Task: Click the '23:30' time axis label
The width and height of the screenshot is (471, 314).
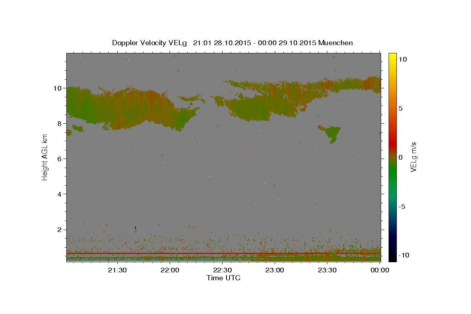Action: (327, 270)
